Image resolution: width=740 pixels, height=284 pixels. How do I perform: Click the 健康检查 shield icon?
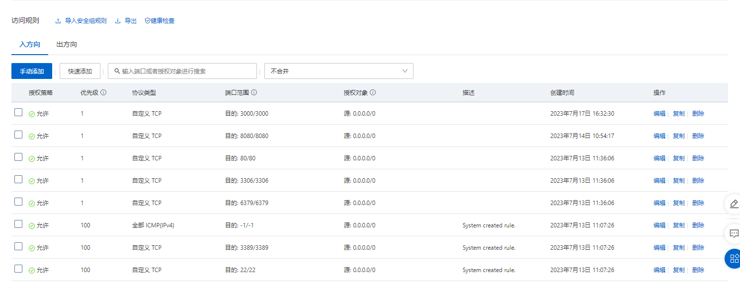(148, 21)
